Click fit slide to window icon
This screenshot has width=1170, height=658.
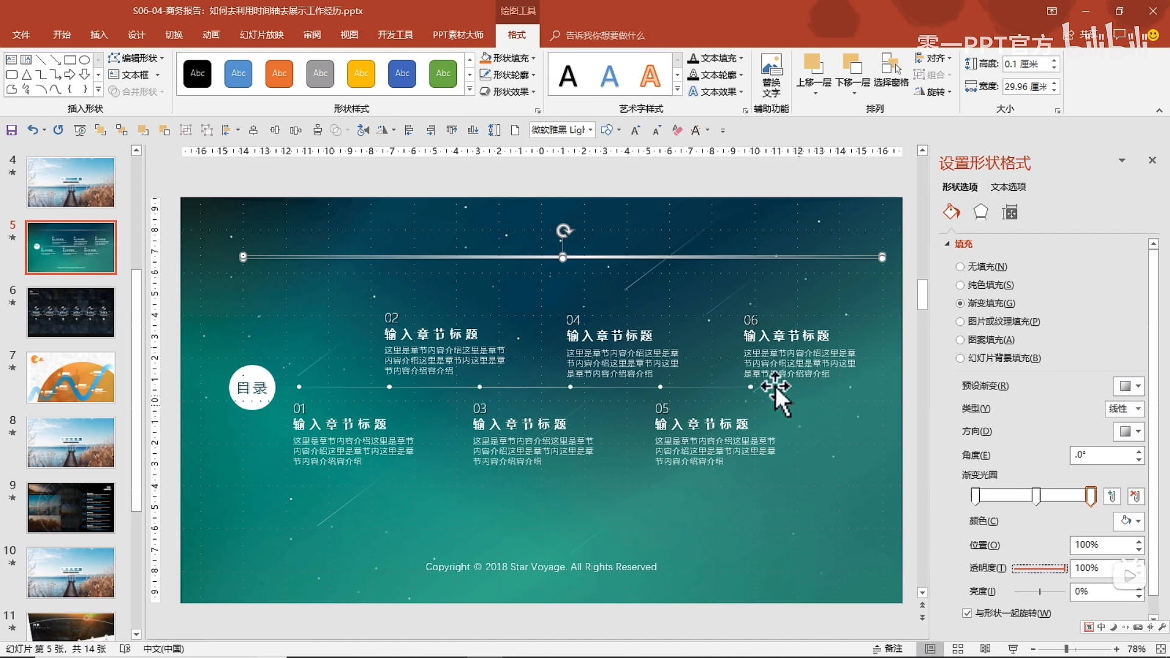pyautogui.click(x=1160, y=649)
